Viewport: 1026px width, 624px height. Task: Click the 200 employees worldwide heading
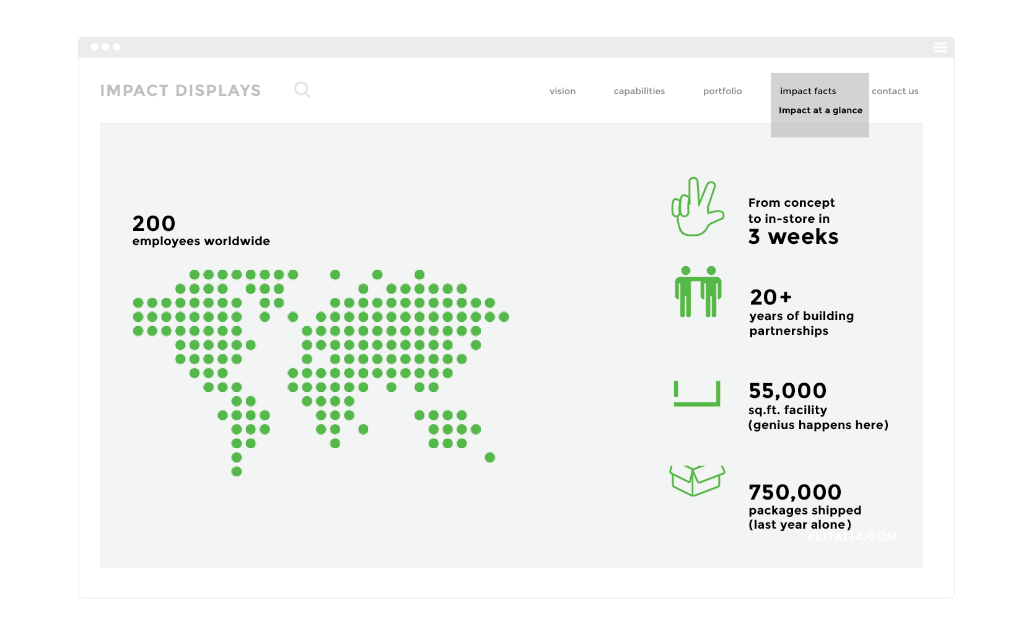click(x=201, y=230)
